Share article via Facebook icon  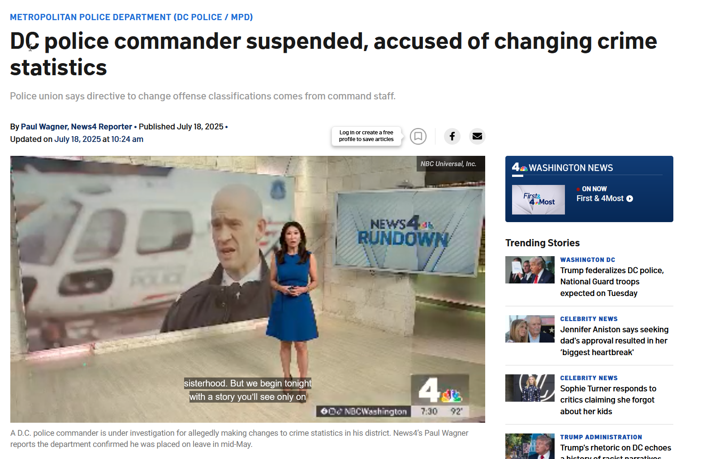452,136
